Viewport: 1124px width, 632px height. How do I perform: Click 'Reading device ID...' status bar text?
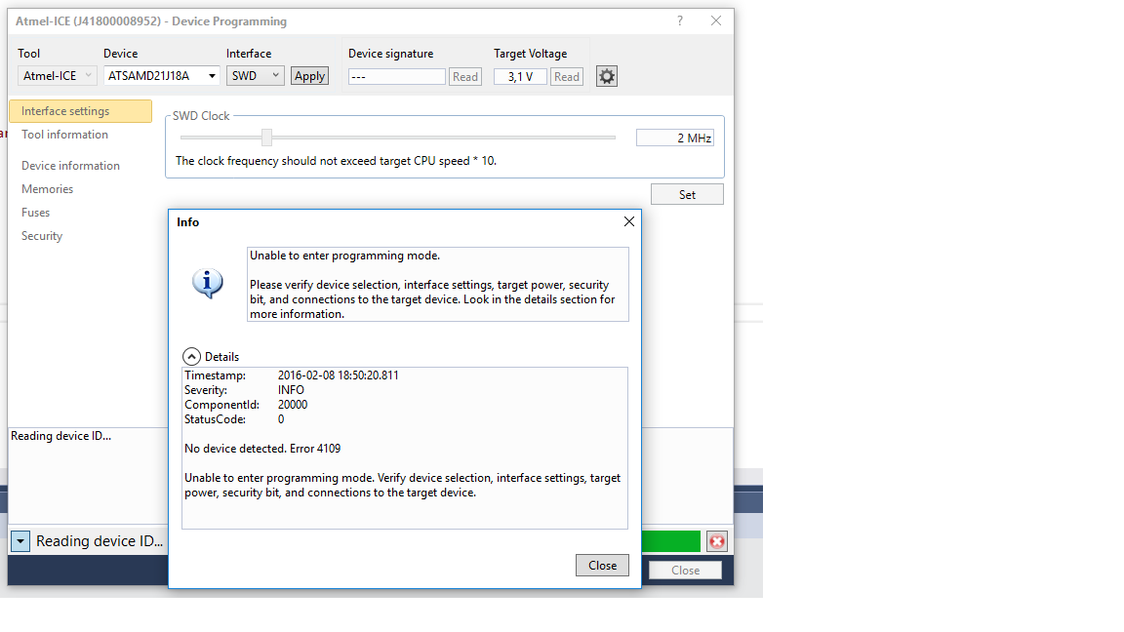pyautogui.click(x=100, y=541)
